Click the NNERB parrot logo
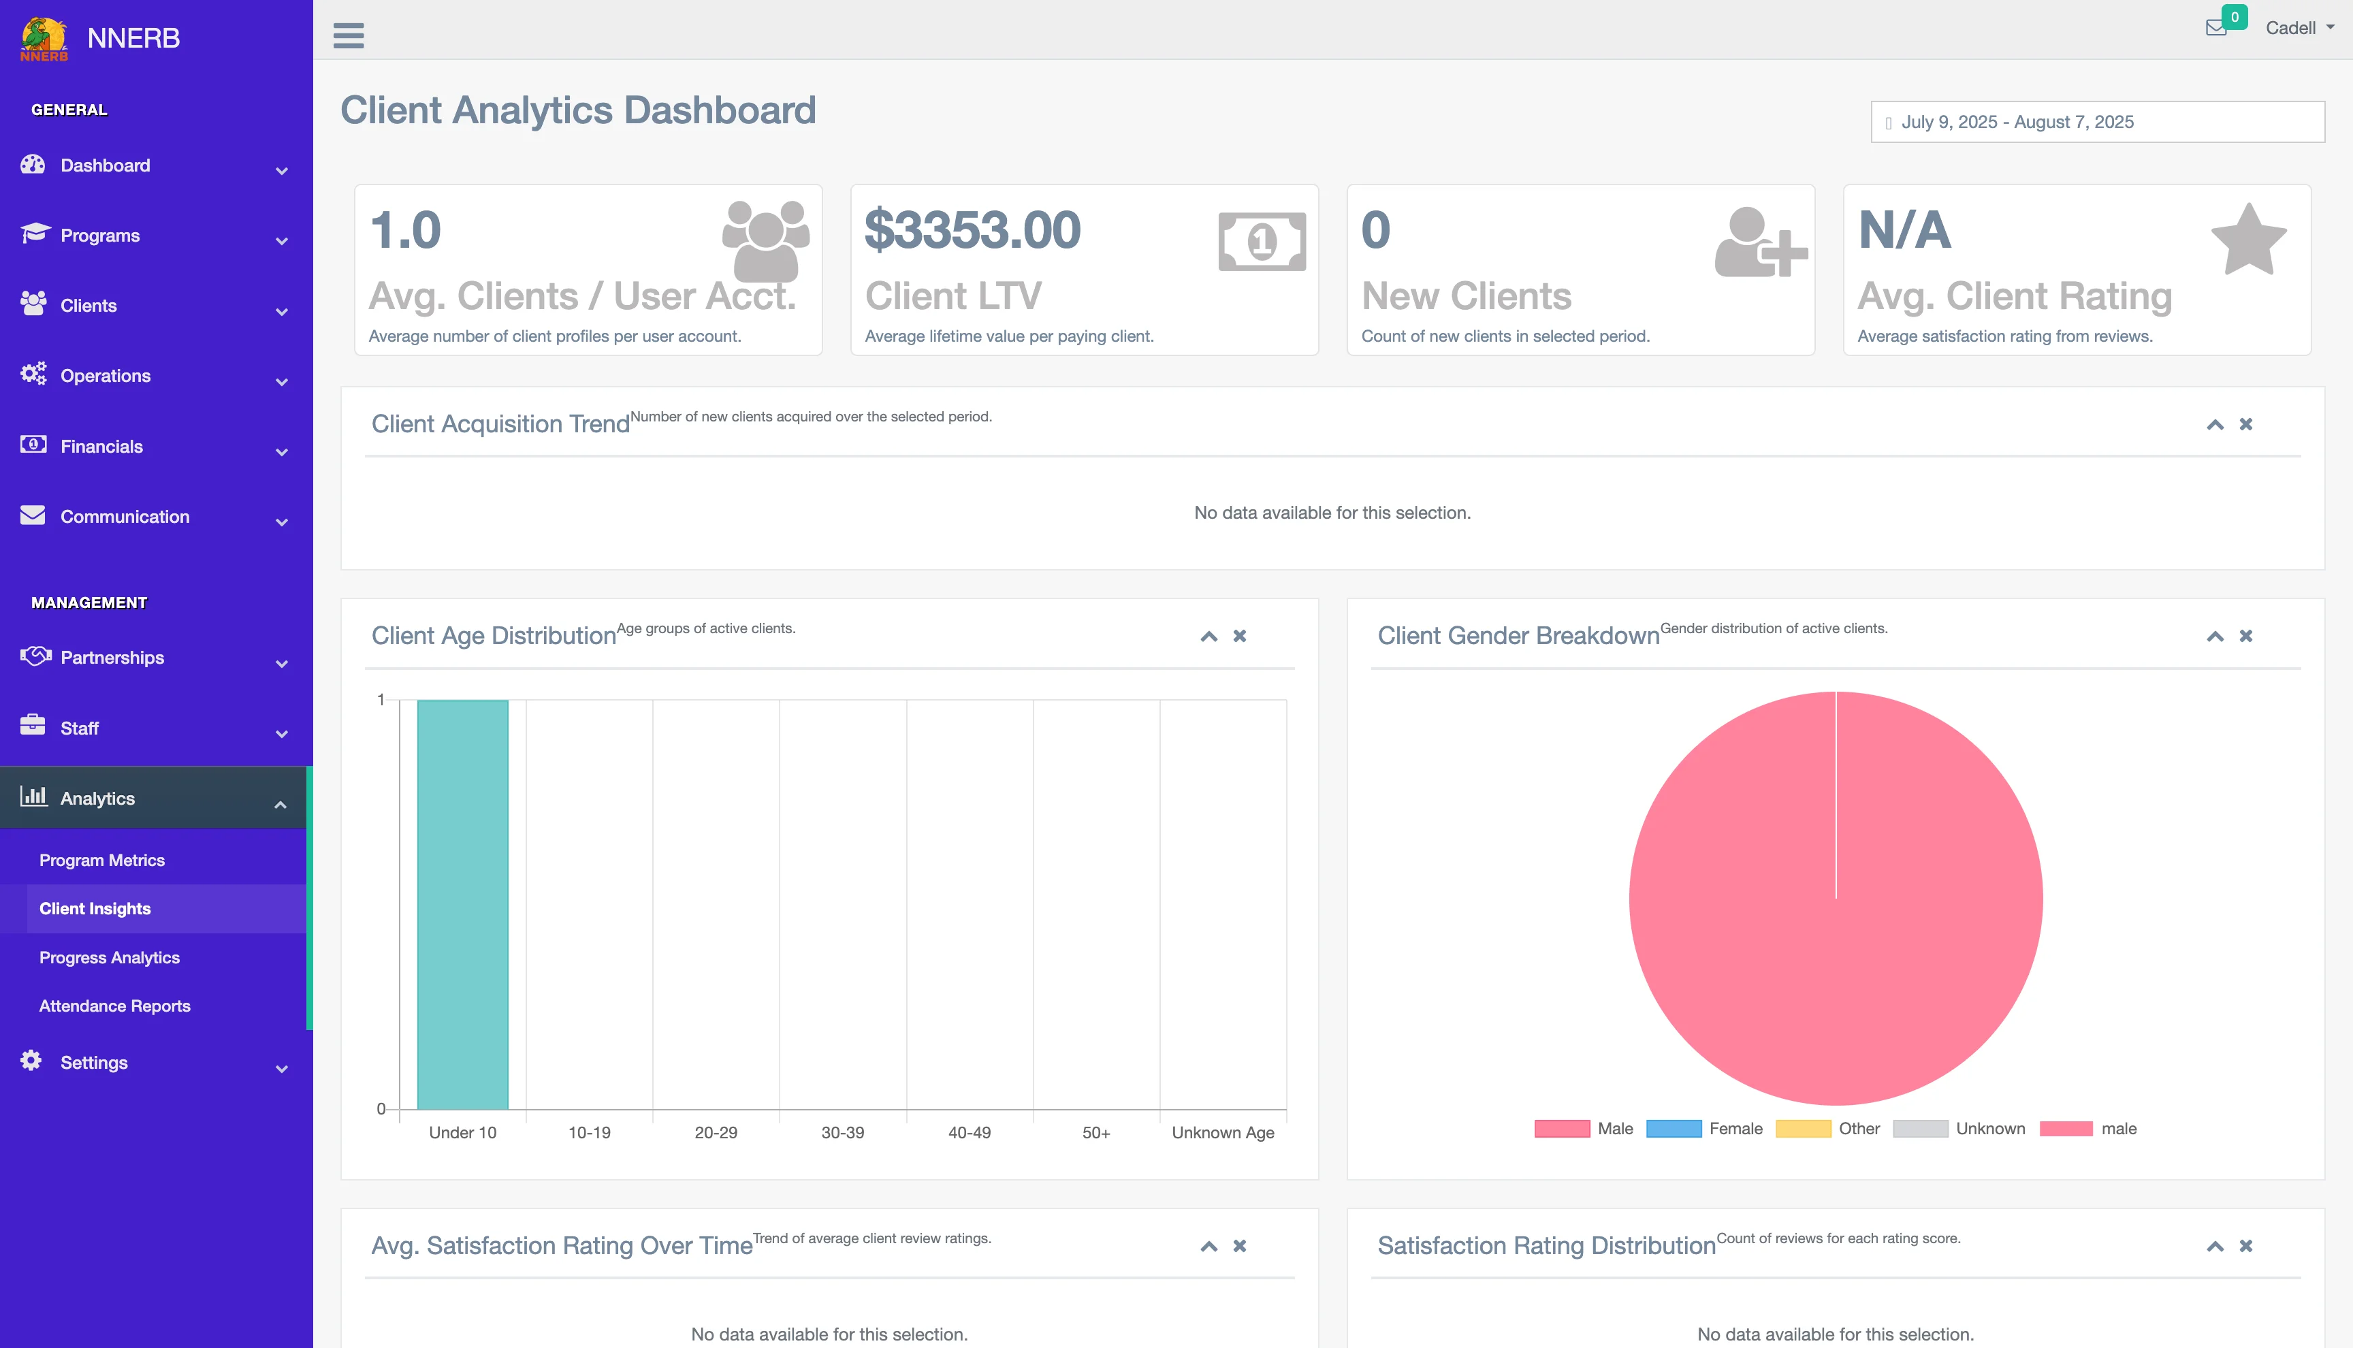 click(x=44, y=39)
